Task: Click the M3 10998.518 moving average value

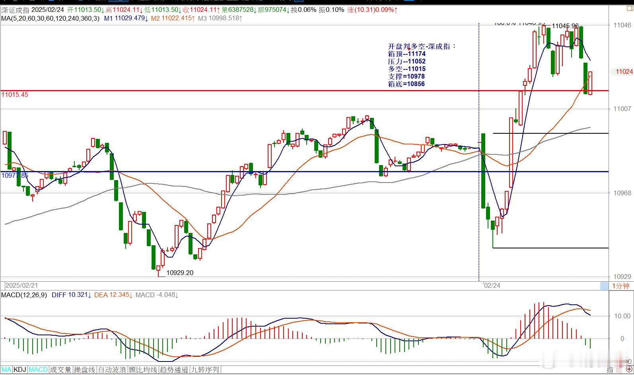Action: click(x=220, y=18)
